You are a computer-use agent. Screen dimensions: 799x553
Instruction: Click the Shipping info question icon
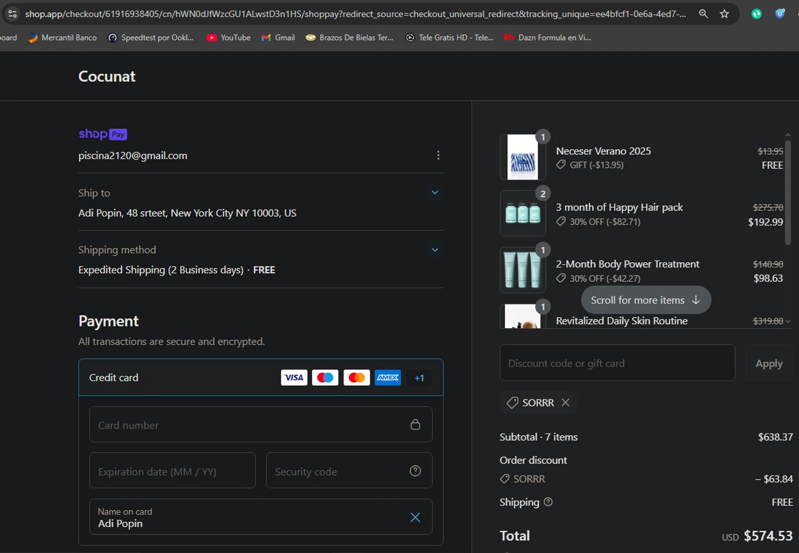(x=548, y=502)
